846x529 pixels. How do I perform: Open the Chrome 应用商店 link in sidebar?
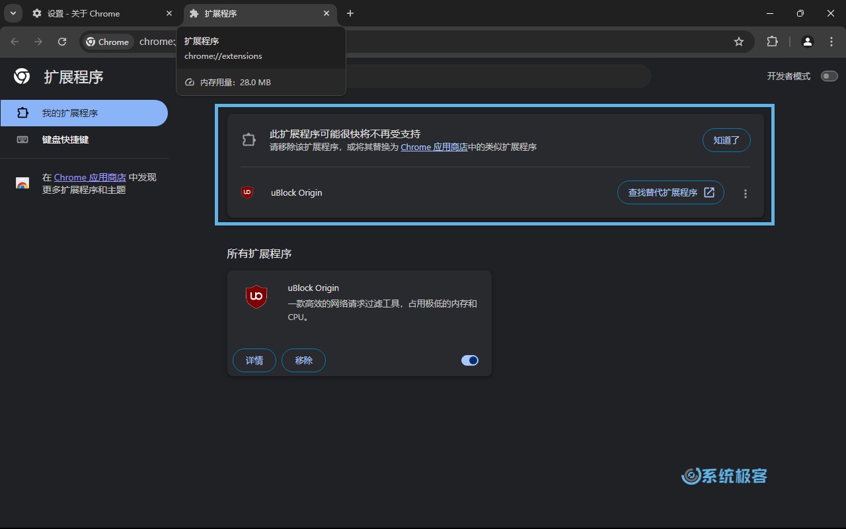(x=90, y=177)
